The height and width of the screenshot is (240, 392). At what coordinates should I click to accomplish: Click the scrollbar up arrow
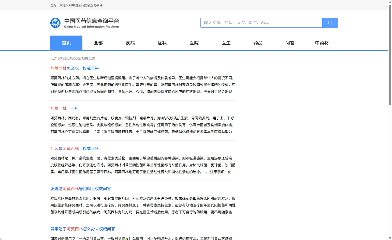pyautogui.click(x=390, y=2)
